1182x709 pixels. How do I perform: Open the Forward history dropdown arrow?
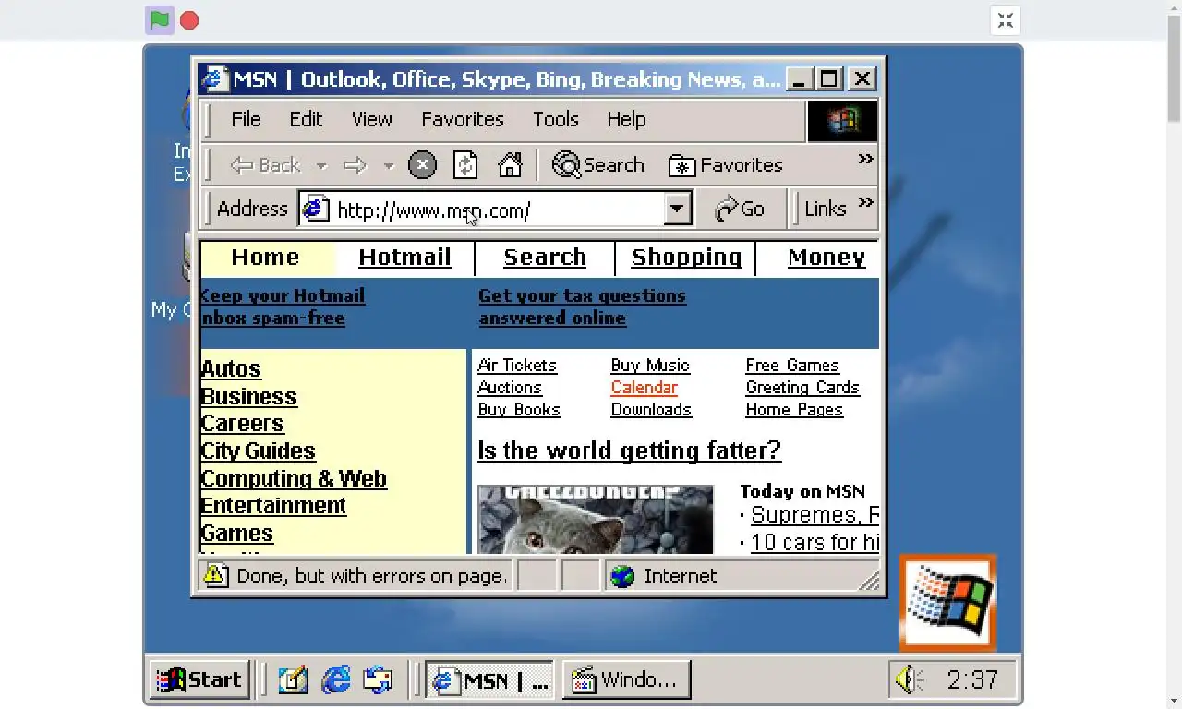click(389, 166)
